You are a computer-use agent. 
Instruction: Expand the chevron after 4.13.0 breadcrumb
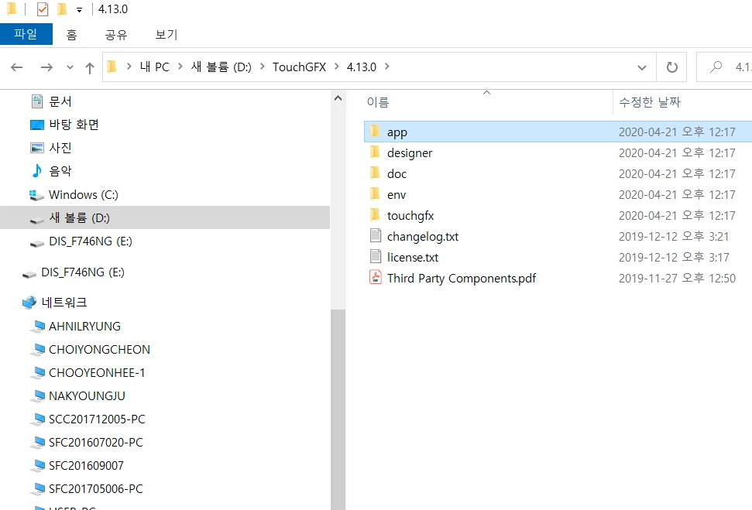[x=387, y=67]
